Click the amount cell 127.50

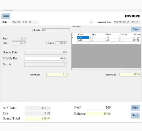(x=137, y=37)
